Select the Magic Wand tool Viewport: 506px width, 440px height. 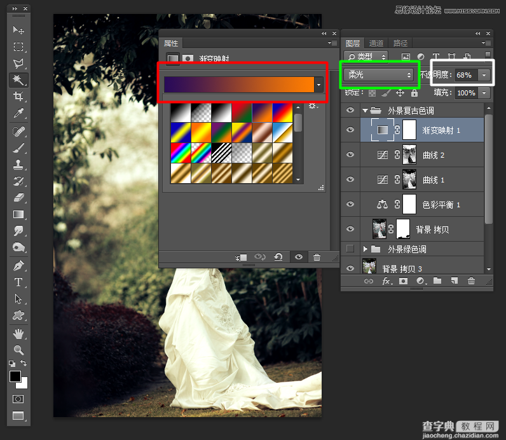[18, 79]
